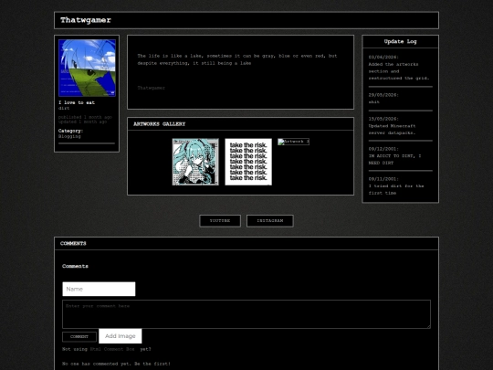Select the 09/12/2001 log date
493x370 pixels.
(383, 149)
